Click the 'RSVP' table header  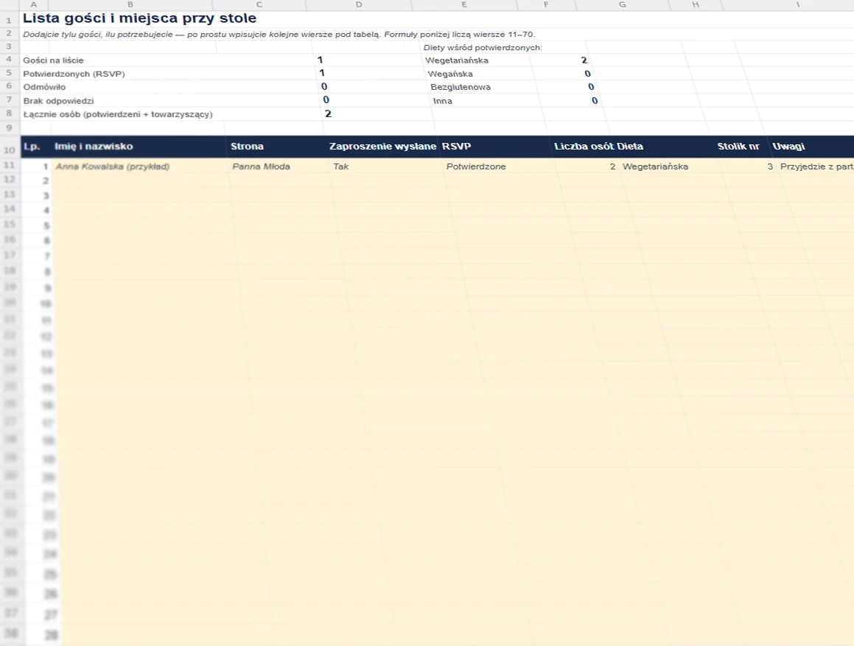[456, 147]
